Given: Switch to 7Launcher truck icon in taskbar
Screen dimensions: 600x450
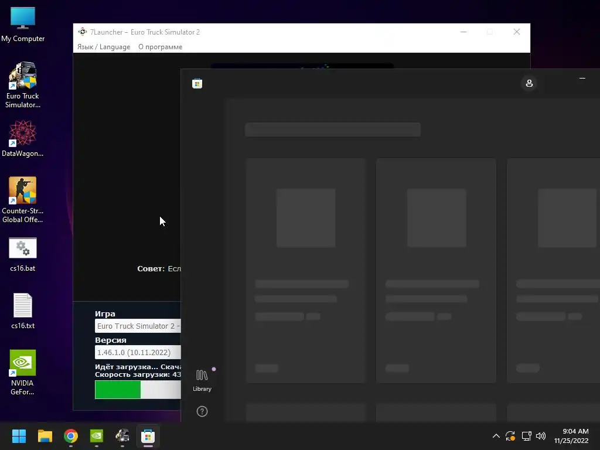Looking at the screenshot, I should 122,436.
